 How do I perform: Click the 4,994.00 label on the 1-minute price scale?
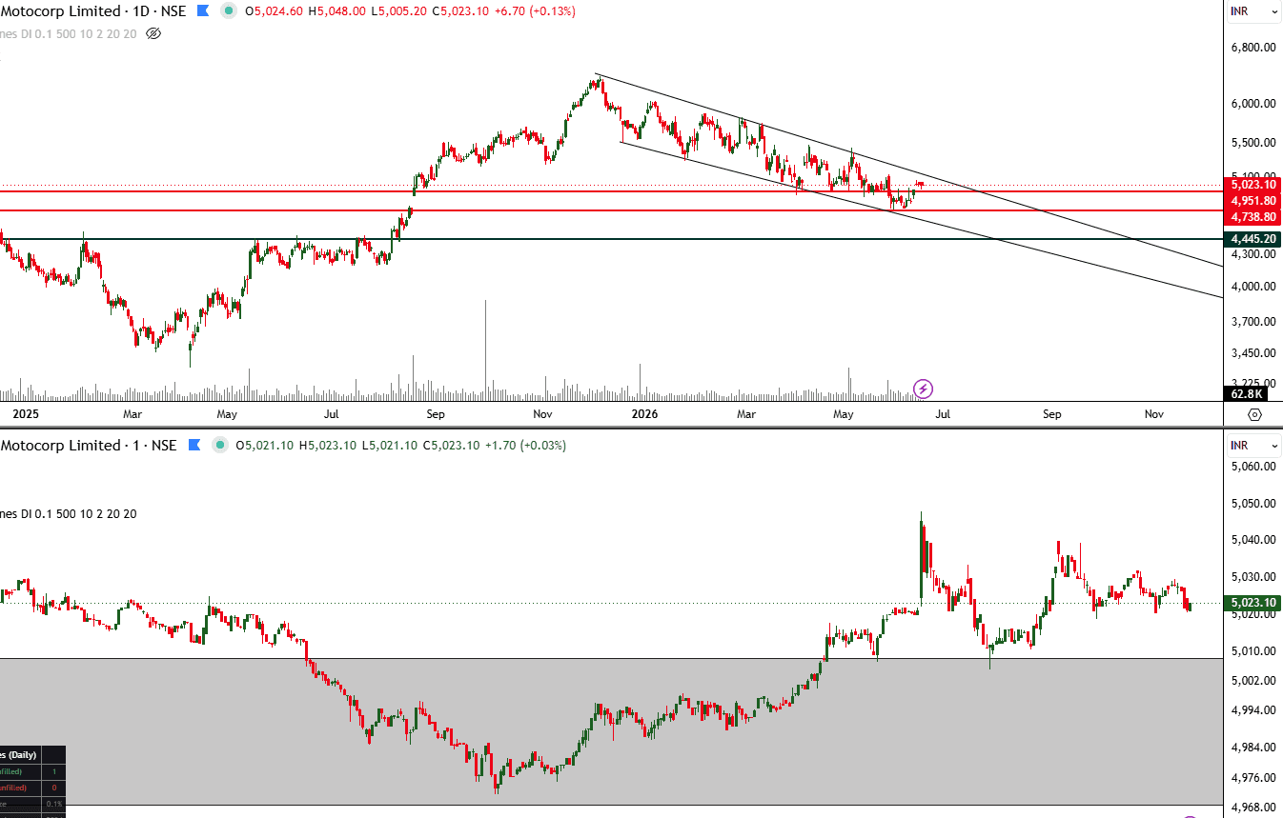click(1253, 711)
